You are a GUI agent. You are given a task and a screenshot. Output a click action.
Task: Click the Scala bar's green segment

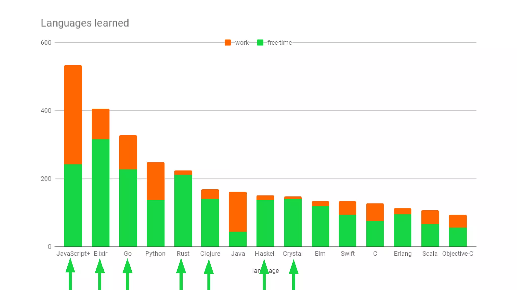[430, 235]
